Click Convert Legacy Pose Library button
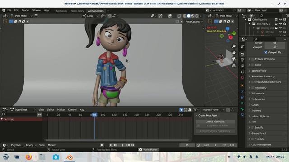 tap(215, 131)
